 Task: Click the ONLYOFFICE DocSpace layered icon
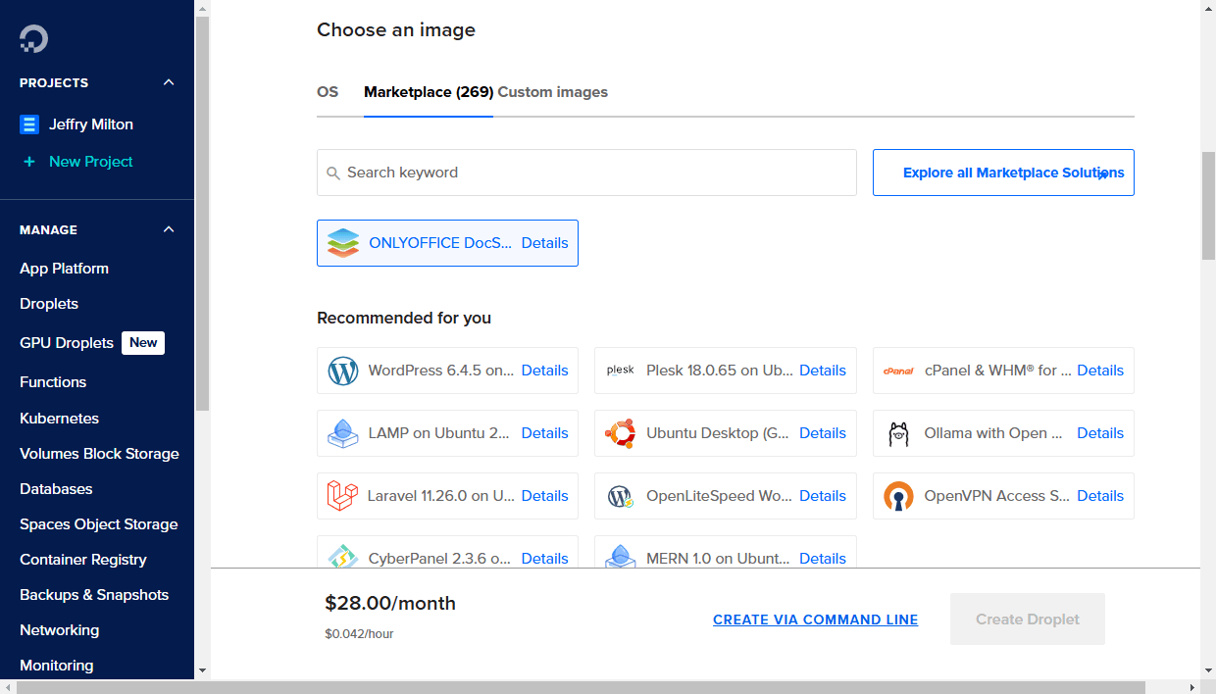point(344,242)
